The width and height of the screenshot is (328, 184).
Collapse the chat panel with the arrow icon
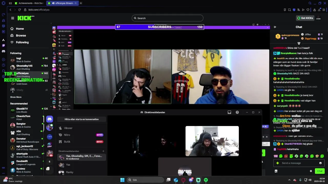275,27
